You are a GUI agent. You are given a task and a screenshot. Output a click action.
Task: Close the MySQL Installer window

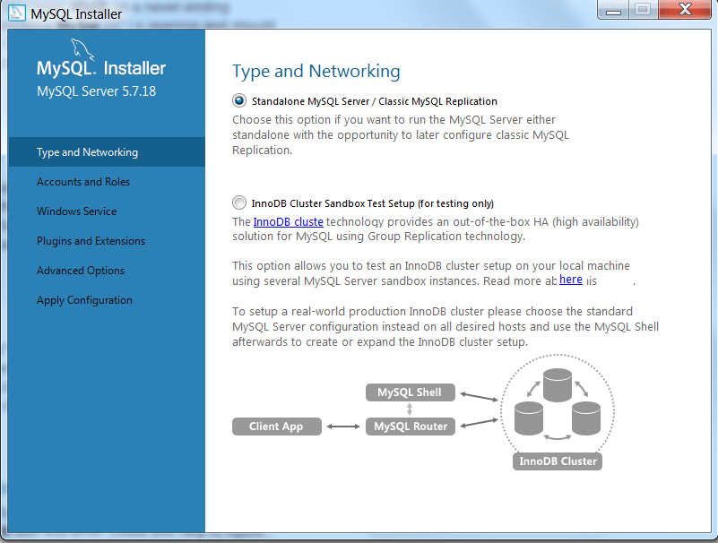pos(685,10)
